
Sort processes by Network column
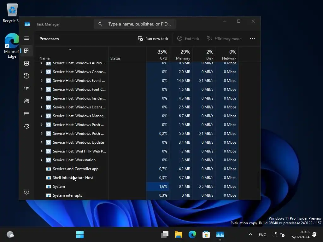[x=227, y=54]
